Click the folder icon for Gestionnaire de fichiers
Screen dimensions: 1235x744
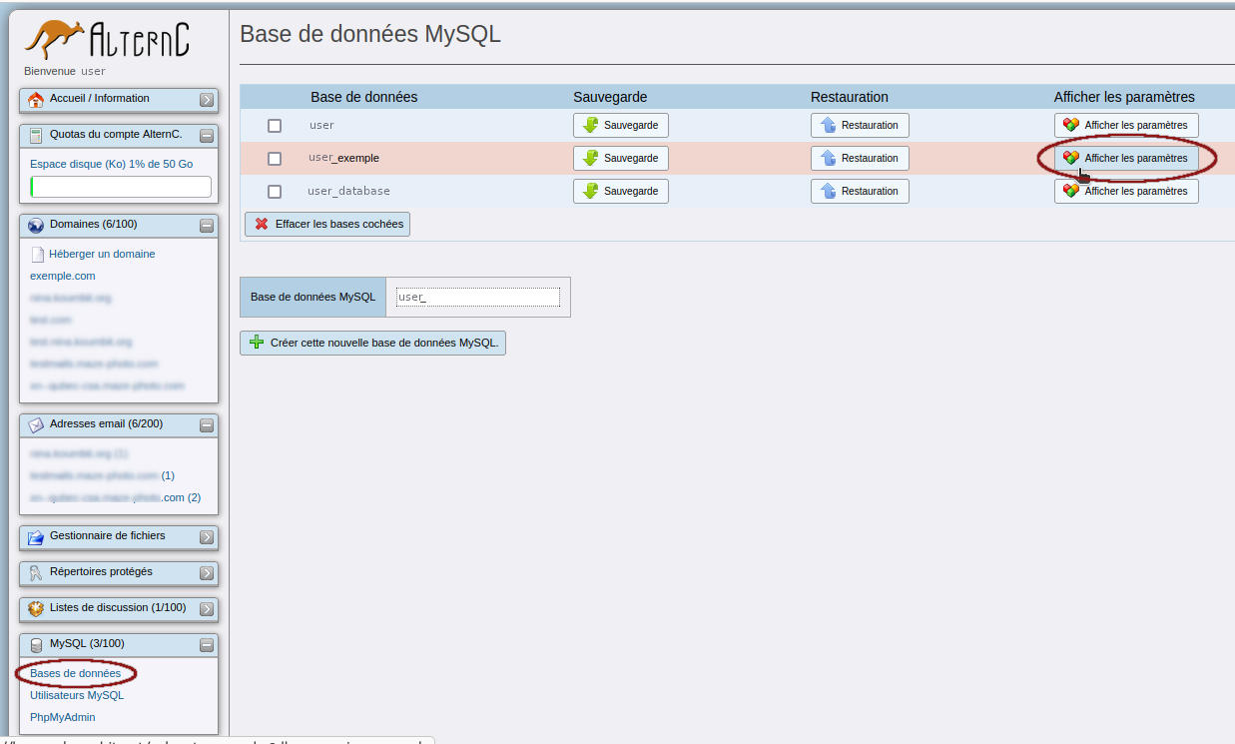(36, 537)
